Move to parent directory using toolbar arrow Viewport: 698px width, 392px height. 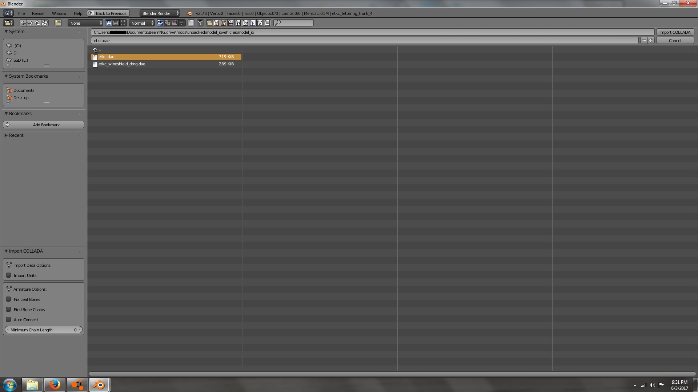[37, 23]
